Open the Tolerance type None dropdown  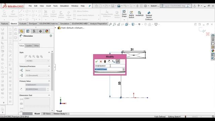37,70
